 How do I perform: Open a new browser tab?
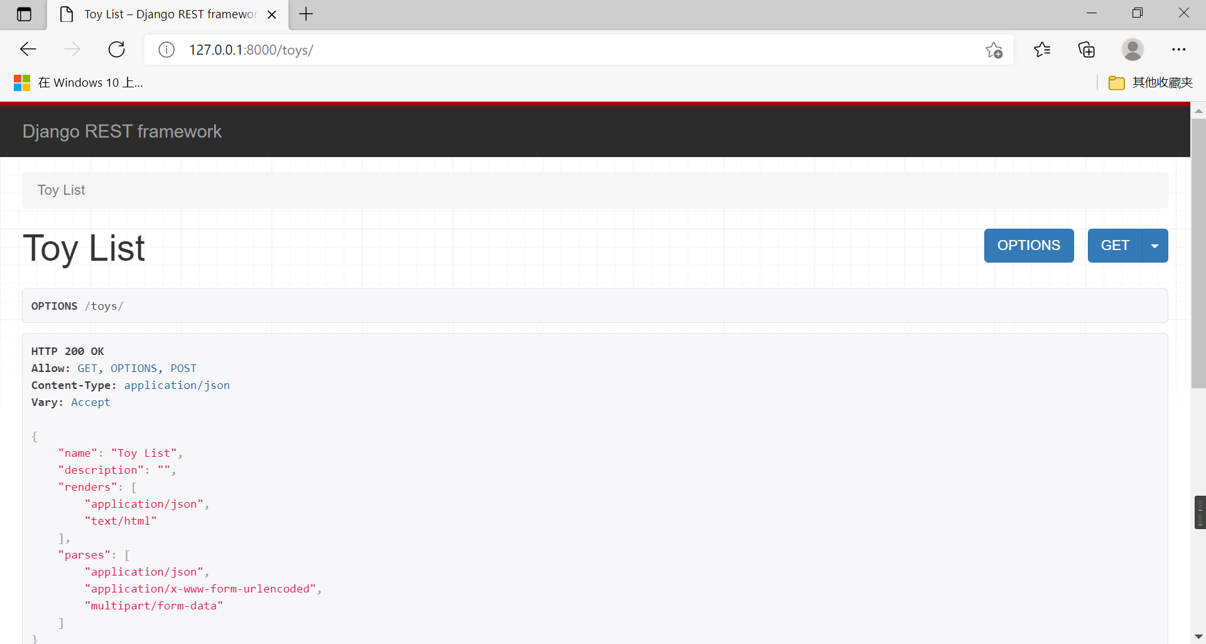306,14
